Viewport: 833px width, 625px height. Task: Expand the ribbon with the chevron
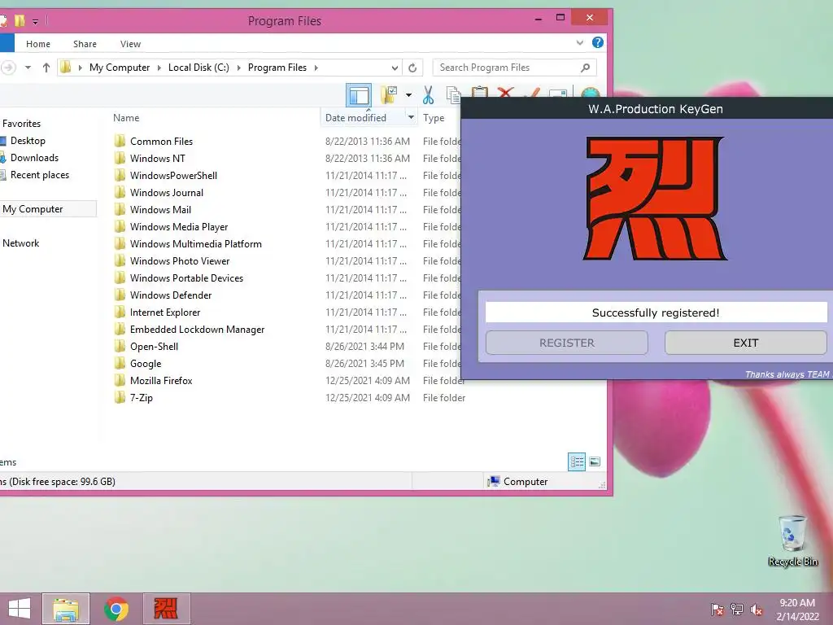point(579,42)
